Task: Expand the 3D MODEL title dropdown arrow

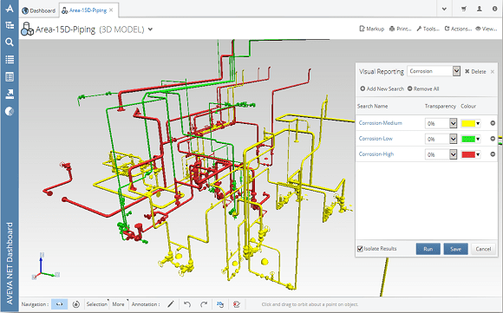Action: coord(150,29)
